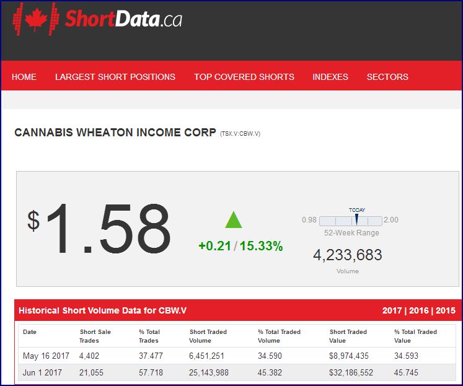Click the 2.00 52-week high value
Screen dimensions: 463x386
[391, 220]
